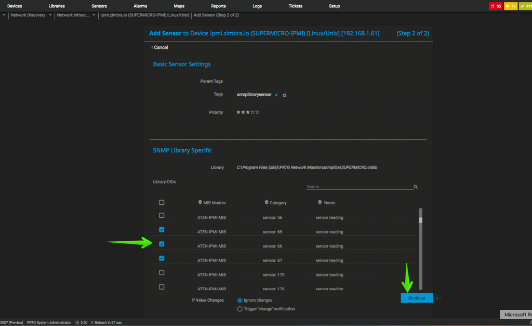Select the Ignore changes option
Image resolution: width=532 pixels, height=326 pixels.
click(x=240, y=300)
